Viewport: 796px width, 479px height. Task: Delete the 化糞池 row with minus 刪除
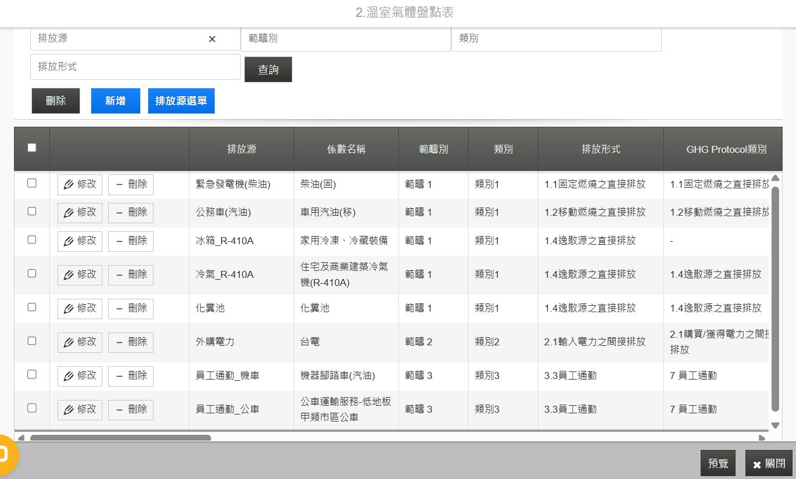point(131,309)
